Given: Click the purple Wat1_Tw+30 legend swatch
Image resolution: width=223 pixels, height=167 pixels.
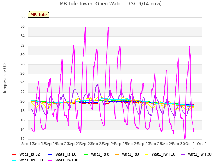Looking at the screenshot, I should pos(183,154).
